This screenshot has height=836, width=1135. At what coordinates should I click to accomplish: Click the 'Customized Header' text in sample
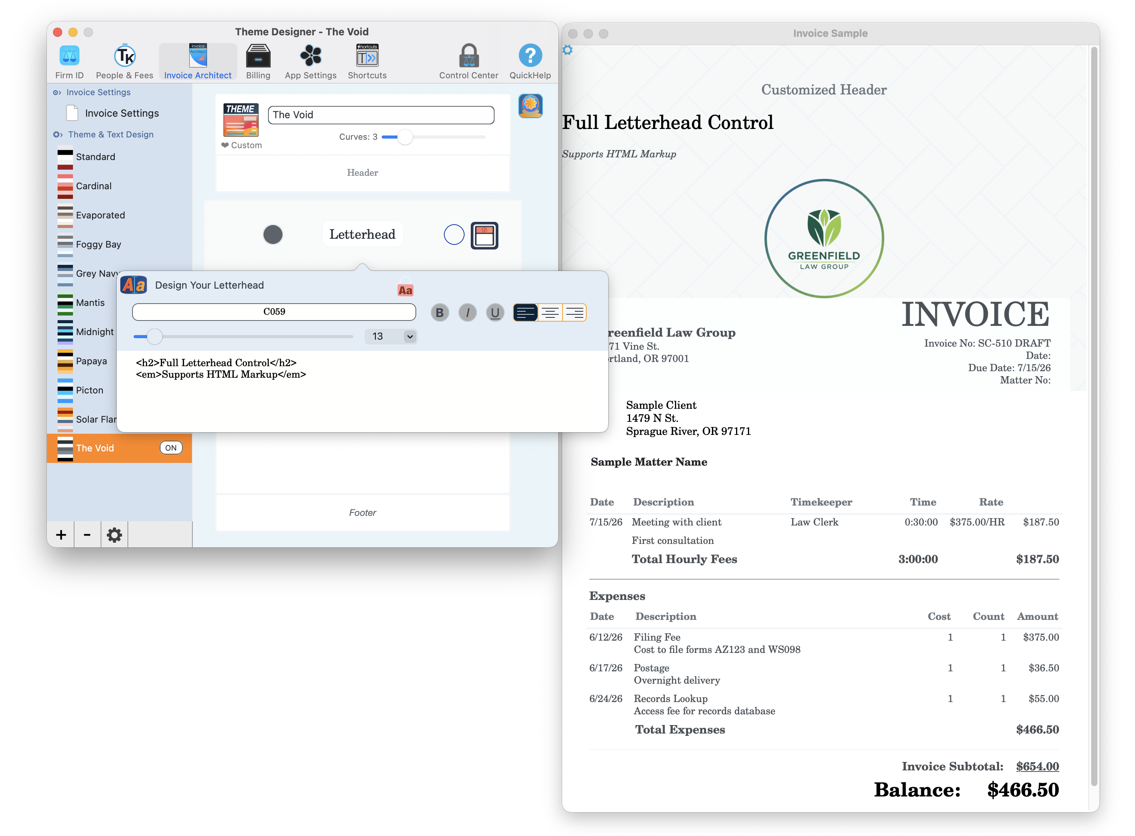[824, 90]
